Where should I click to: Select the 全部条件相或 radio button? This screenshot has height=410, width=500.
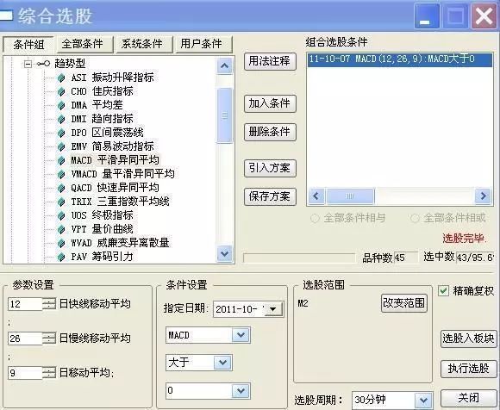pyautogui.click(x=415, y=218)
